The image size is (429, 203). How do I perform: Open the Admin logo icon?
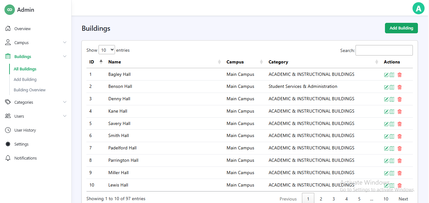10,10
